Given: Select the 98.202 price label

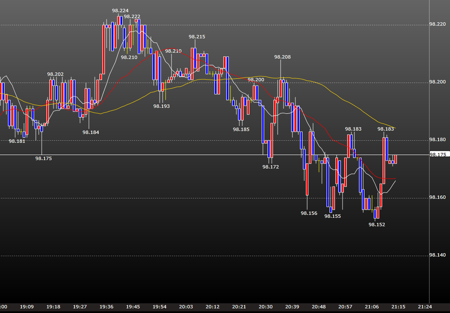Looking at the screenshot, I should coord(55,74).
